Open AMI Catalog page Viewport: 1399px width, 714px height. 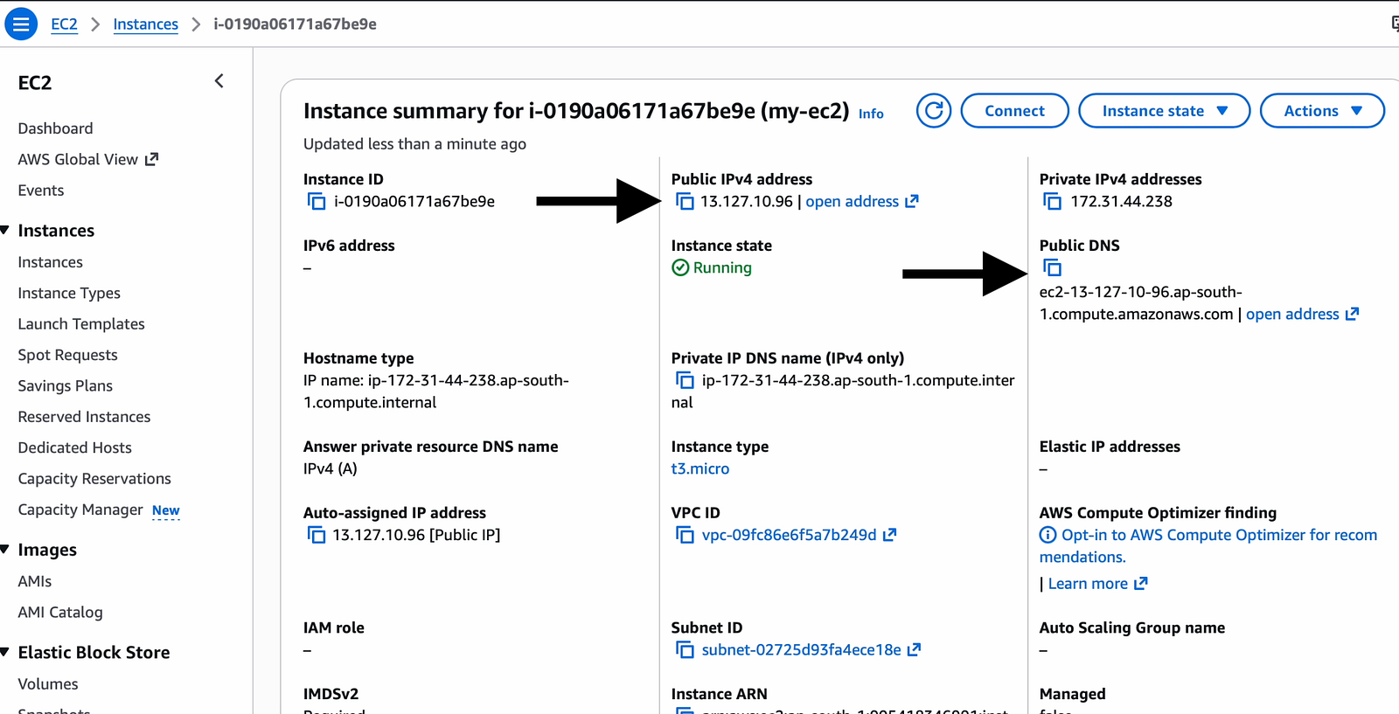(x=60, y=613)
